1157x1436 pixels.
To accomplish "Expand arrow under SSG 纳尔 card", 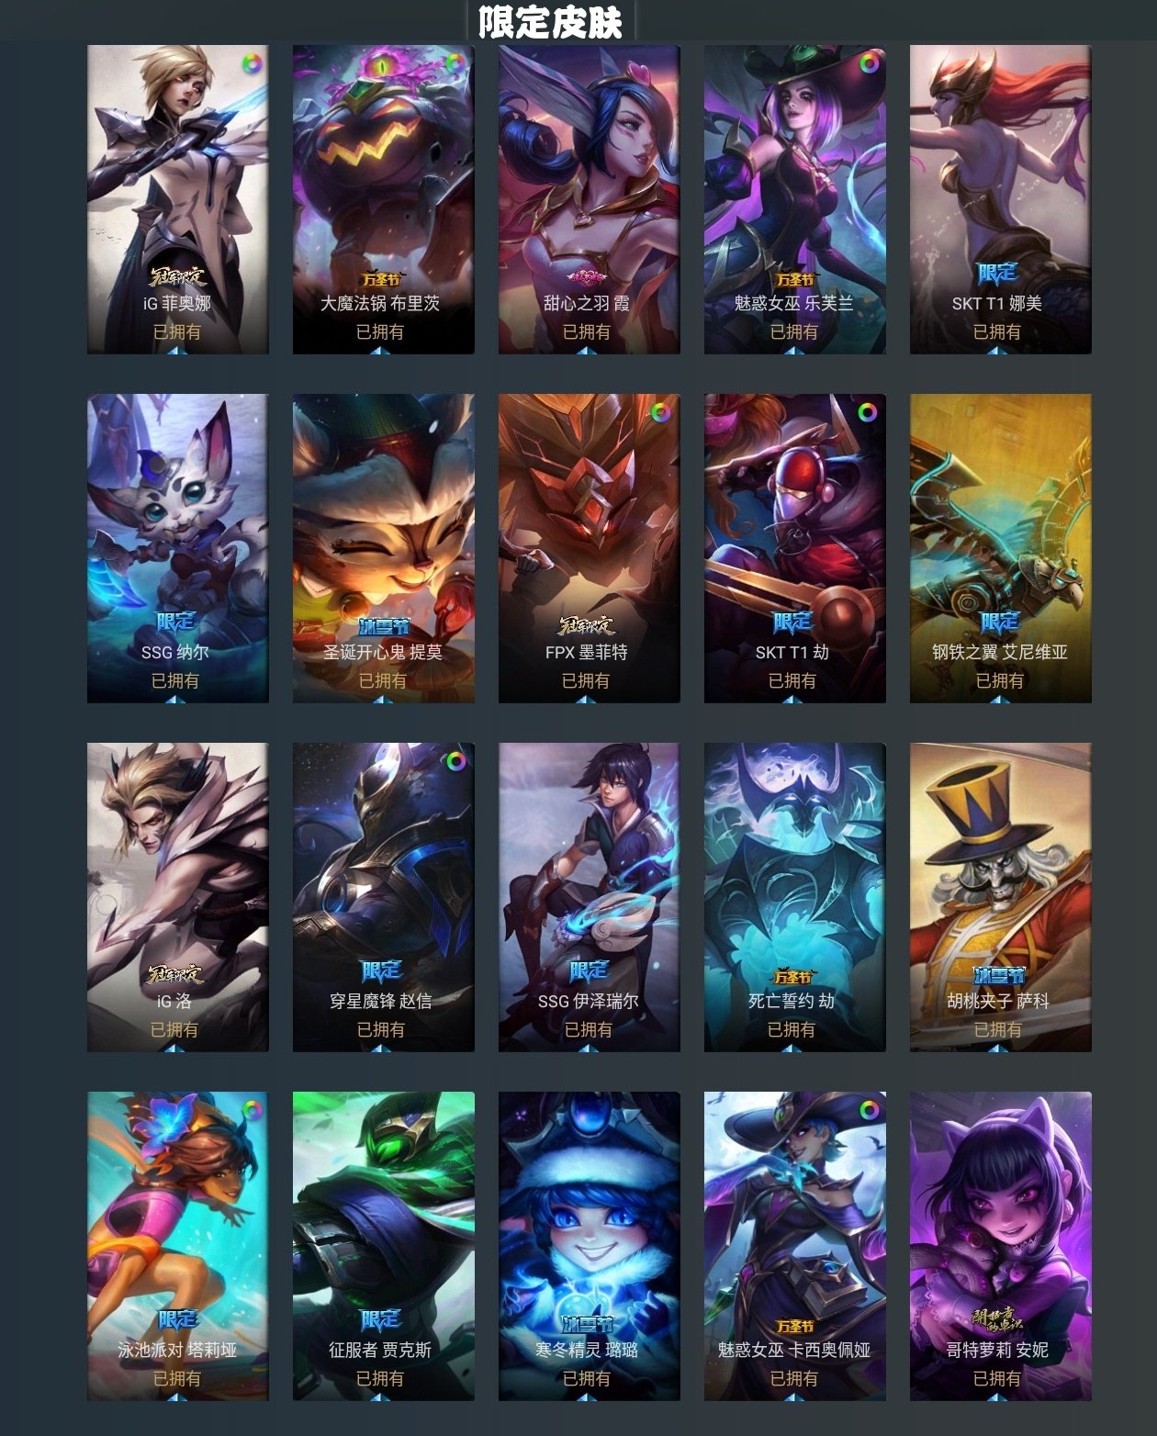I will coord(176,699).
